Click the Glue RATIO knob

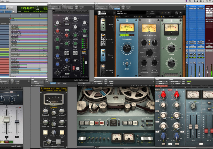tap(54, 124)
